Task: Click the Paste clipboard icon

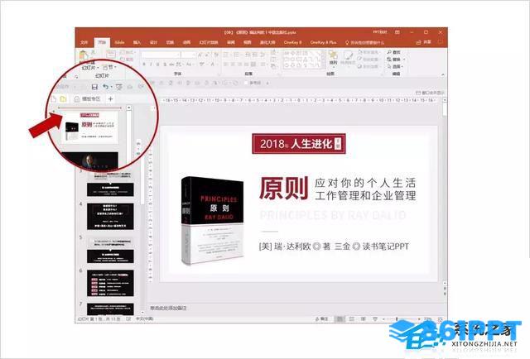Action: pos(84,55)
